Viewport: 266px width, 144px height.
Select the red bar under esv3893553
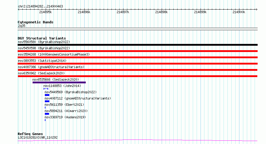[137, 64]
